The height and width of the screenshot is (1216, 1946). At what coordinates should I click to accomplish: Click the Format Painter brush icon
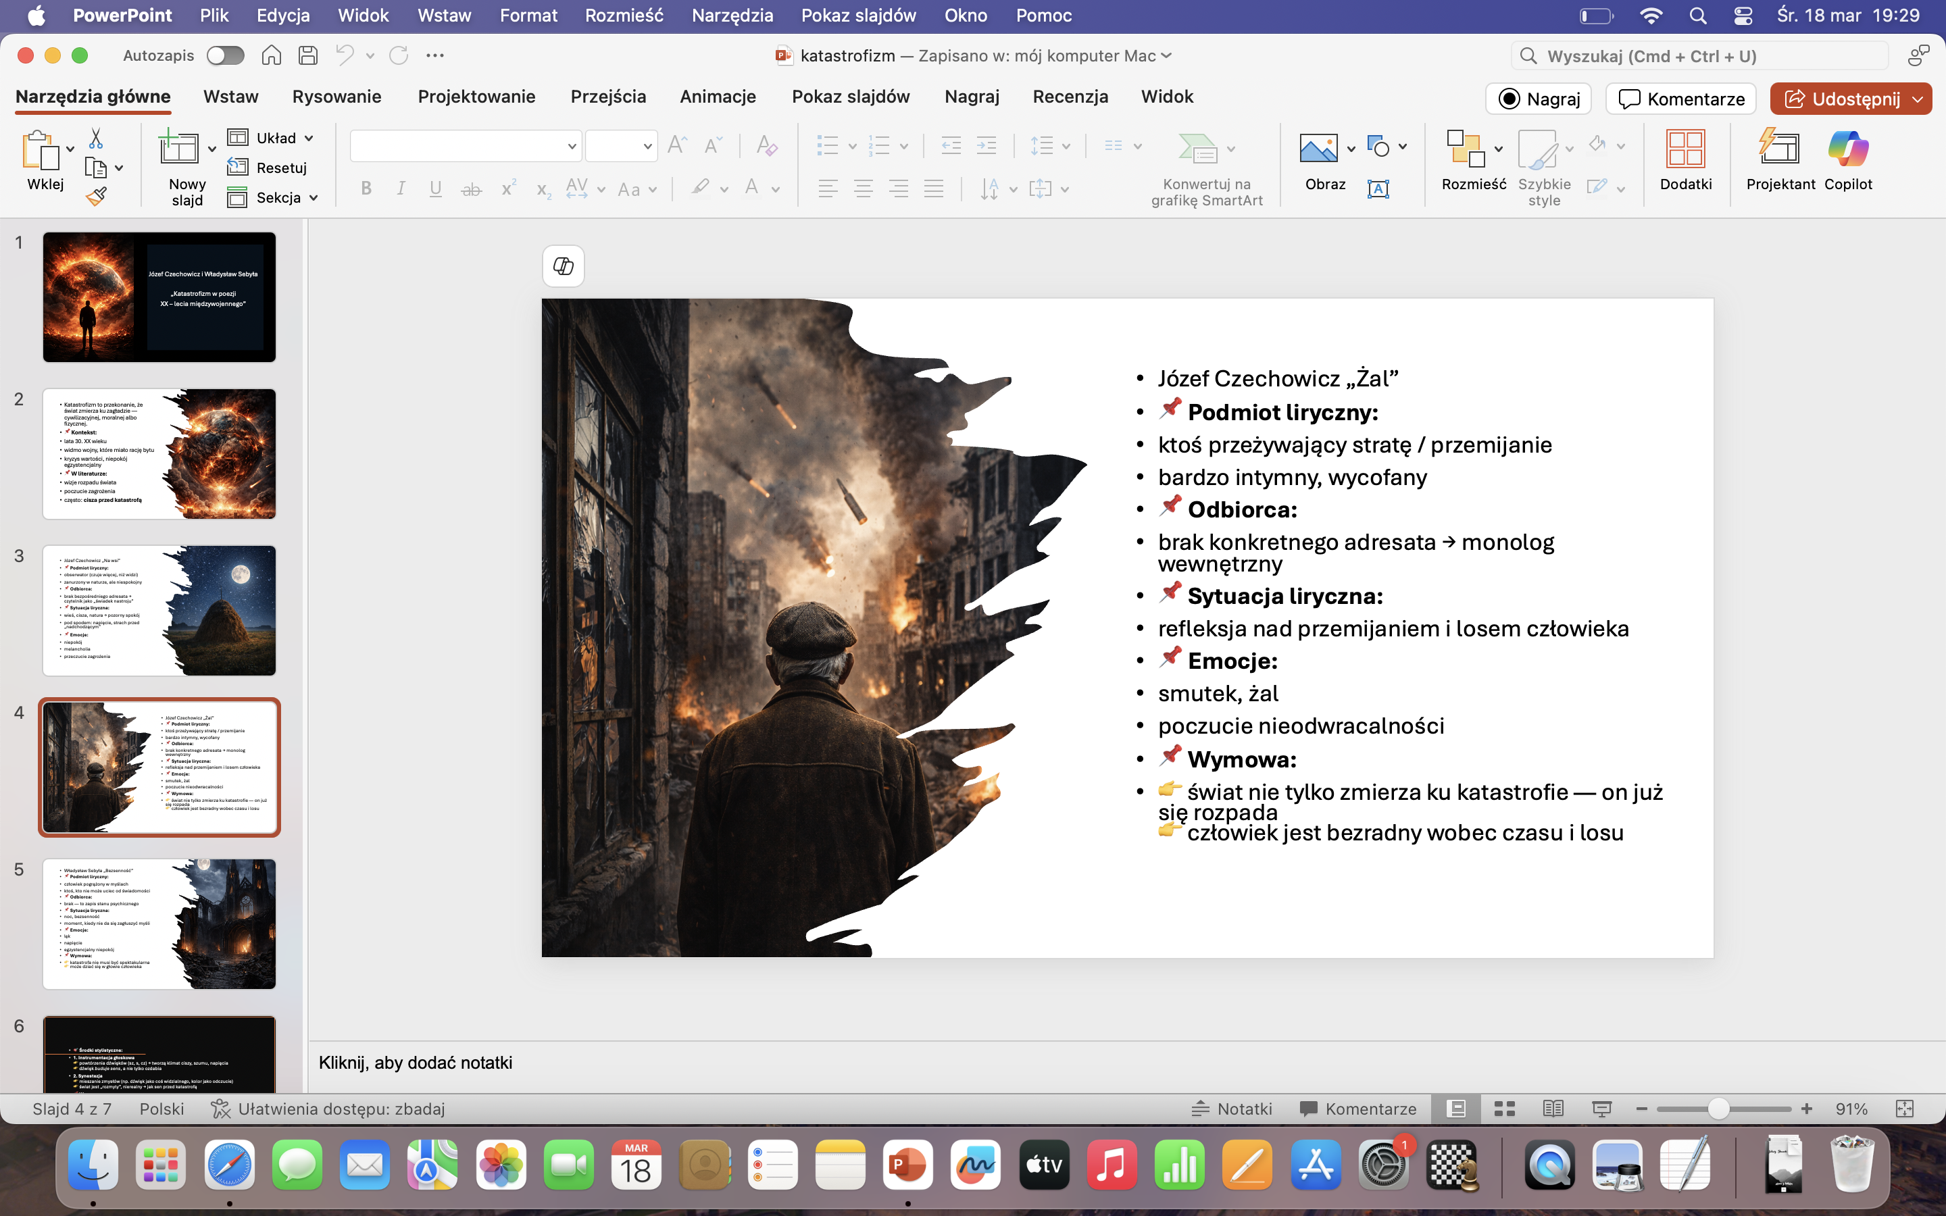point(97,195)
